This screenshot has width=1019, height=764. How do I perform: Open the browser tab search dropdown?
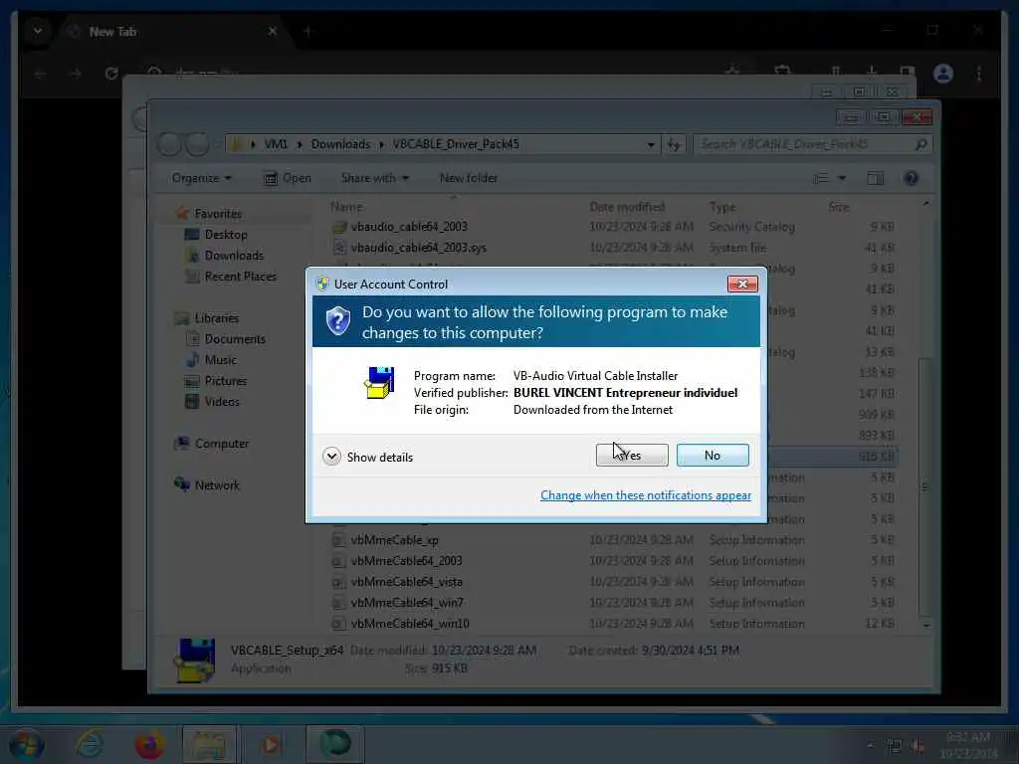(38, 31)
